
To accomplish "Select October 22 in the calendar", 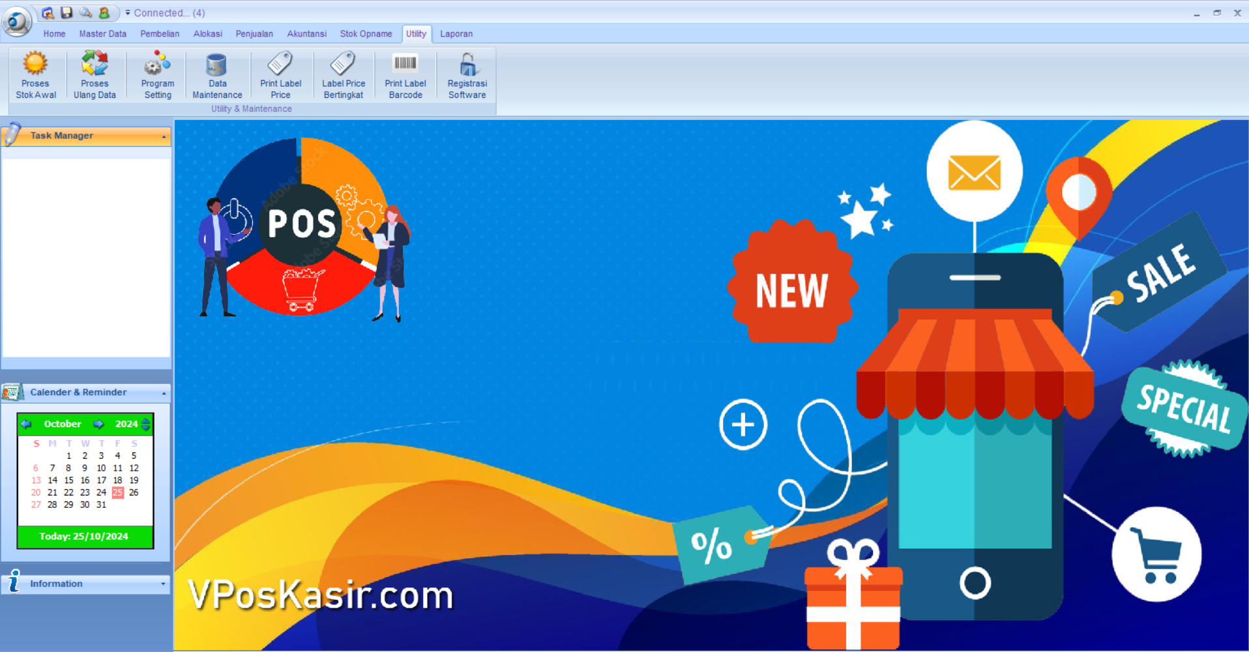I will coord(68,492).
